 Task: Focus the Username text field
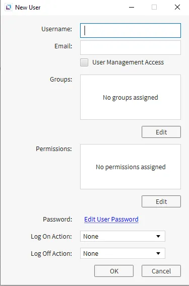[x=131, y=30]
